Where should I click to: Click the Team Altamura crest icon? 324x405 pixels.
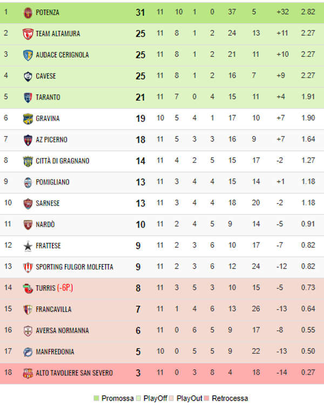click(x=28, y=34)
